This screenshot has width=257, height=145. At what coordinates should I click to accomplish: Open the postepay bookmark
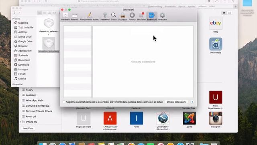tap(29, 95)
